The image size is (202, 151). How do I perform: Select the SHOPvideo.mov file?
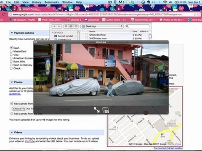[x=98, y=38]
